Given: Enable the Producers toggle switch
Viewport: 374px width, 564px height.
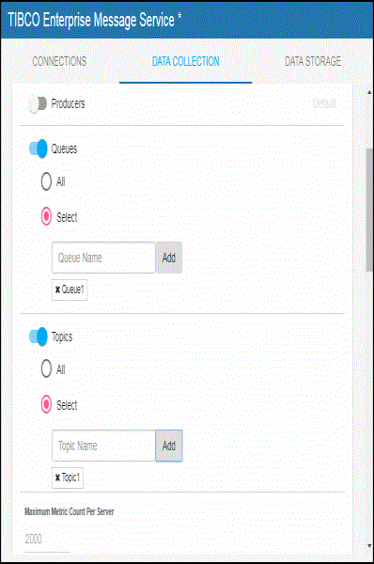Looking at the screenshot, I should (x=38, y=104).
